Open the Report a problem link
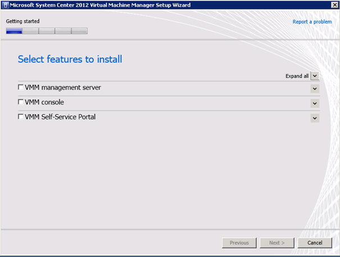The height and width of the screenshot is (257, 340). (x=312, y=22)
